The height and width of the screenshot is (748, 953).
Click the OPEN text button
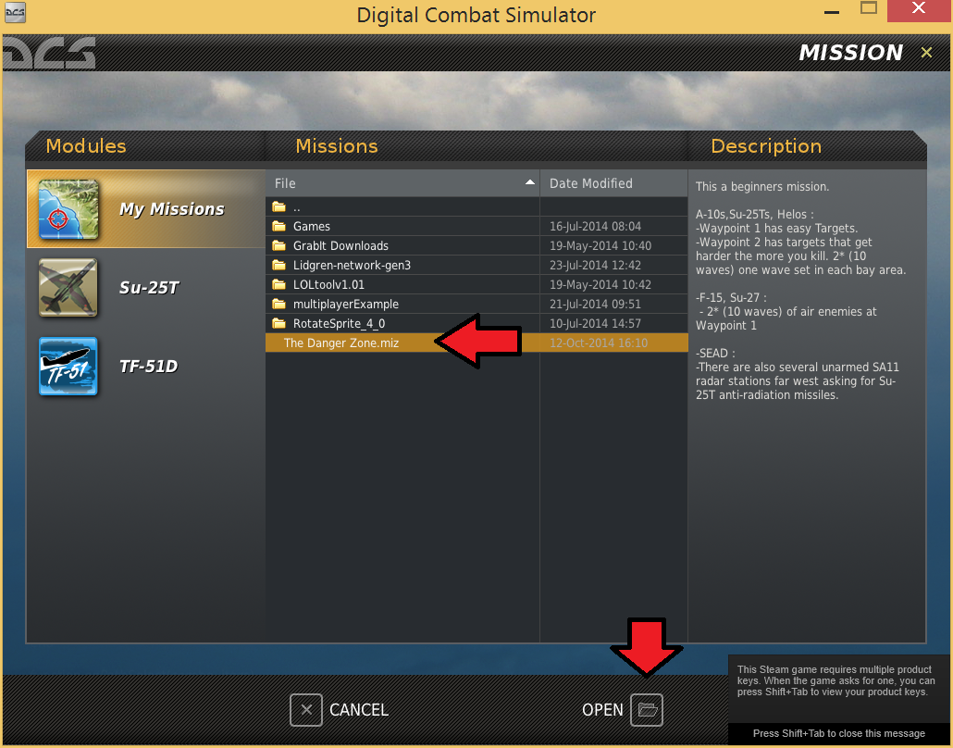coord(602,710)
